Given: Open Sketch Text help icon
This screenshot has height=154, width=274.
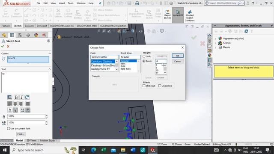Looking at the screenshot, I should (x=48, y=41).
